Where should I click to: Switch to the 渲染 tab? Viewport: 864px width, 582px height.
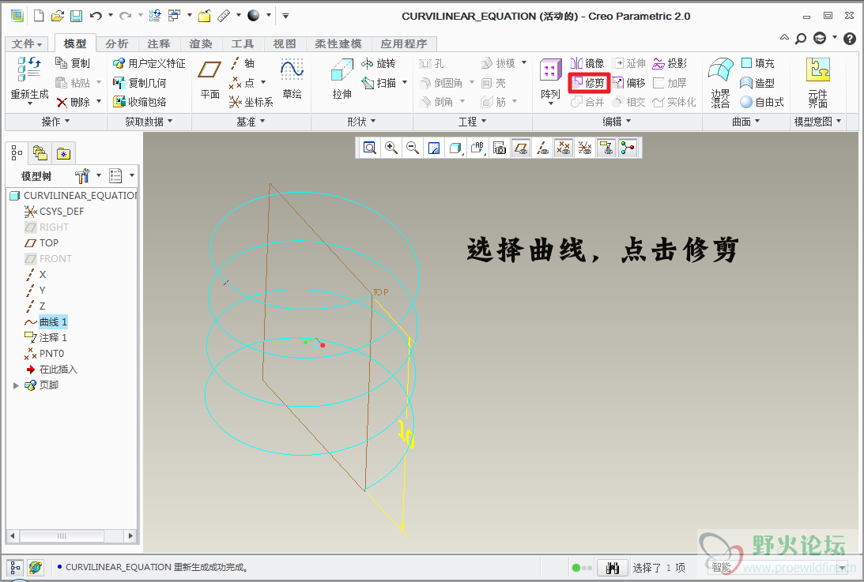pos(201,44)
